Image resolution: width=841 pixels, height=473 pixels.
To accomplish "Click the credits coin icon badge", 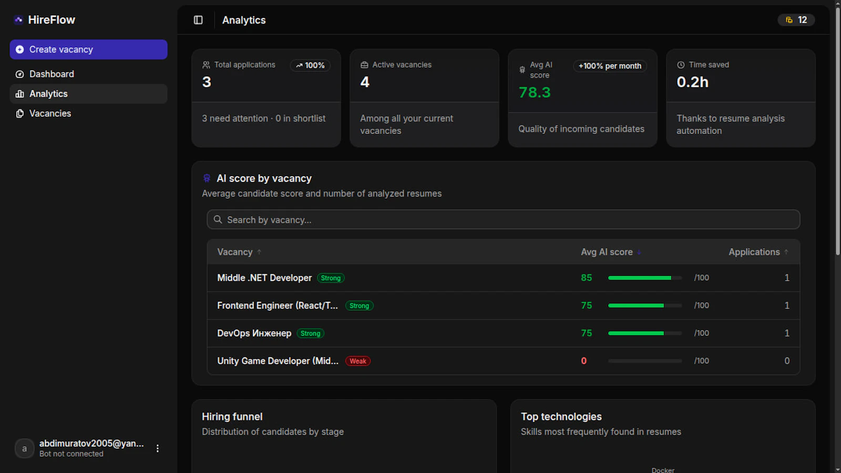I will point(789,20).
